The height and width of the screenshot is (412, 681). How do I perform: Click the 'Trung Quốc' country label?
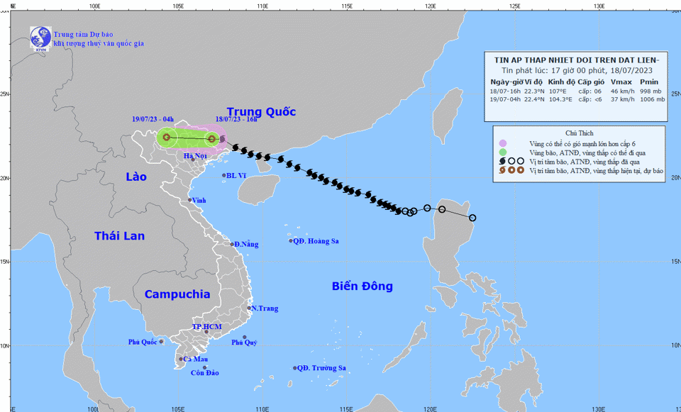pyautogui.click(x=265, y=112)
